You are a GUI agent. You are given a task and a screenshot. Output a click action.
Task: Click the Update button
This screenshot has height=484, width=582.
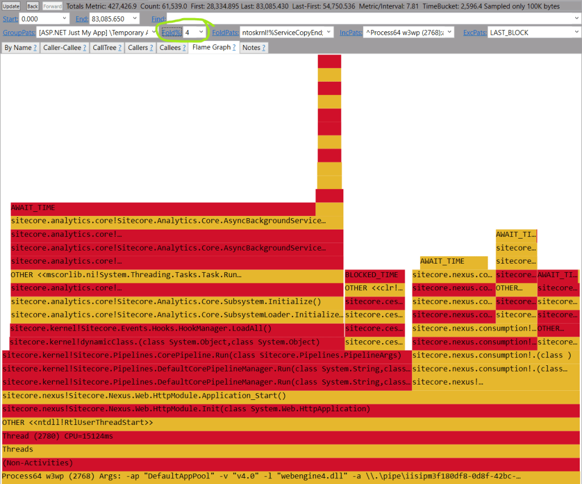pyautogui.click(x=11, y=6)
